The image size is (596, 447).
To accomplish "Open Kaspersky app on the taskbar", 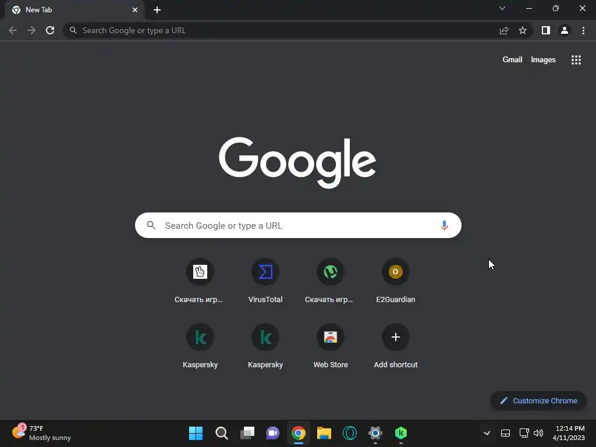I will click(401, 433).
